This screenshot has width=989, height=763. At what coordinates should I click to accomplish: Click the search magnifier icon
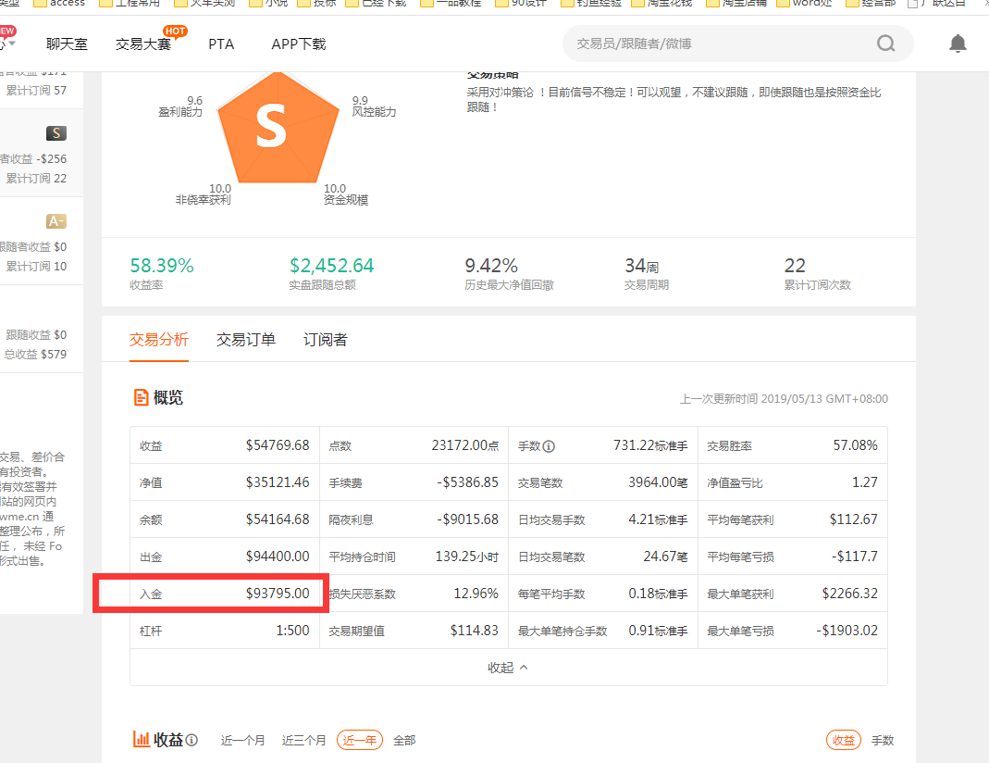click(885, 44)
